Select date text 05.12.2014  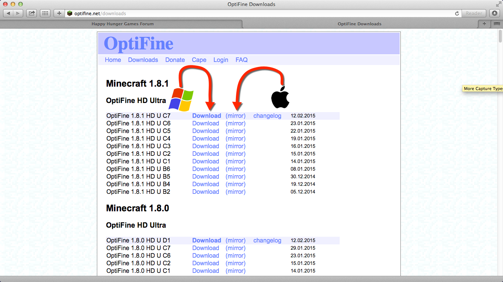tap(303, 192)
